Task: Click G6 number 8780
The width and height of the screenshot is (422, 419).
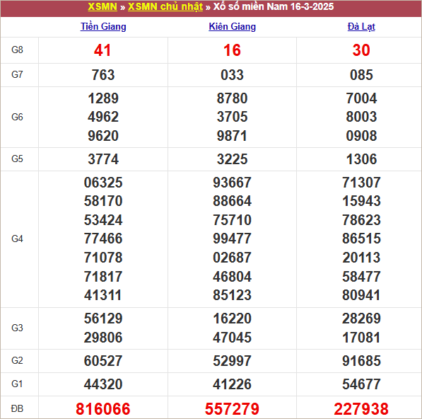Action: pos(232,98)
